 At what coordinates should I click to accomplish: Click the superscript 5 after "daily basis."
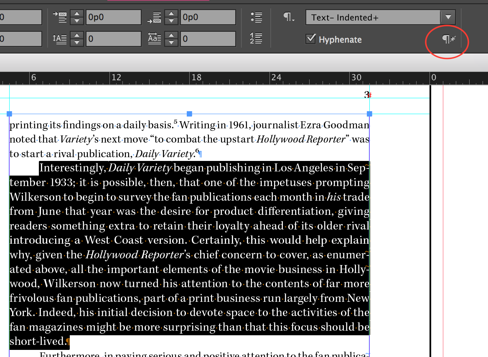pyautogui.click(x=176, y=122)
